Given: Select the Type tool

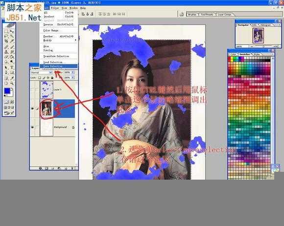Looking at the screenshot, I should click(12, 67).
